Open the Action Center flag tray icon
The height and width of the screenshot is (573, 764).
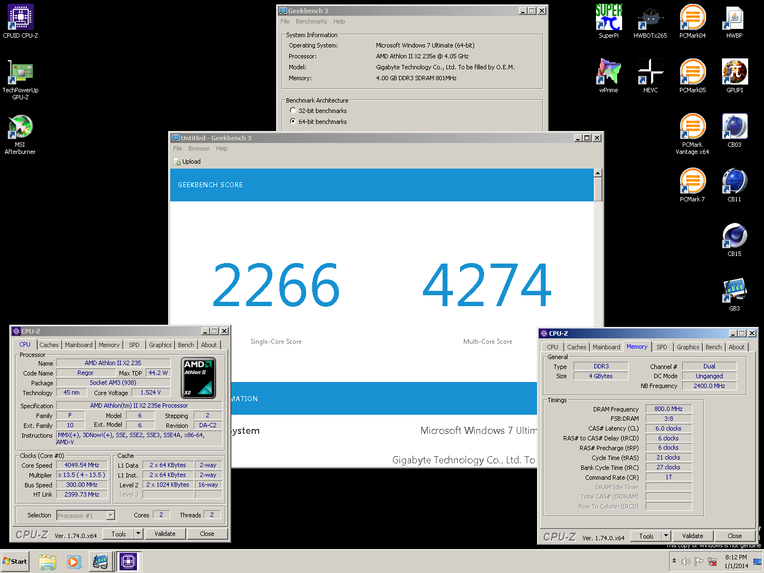699,562
